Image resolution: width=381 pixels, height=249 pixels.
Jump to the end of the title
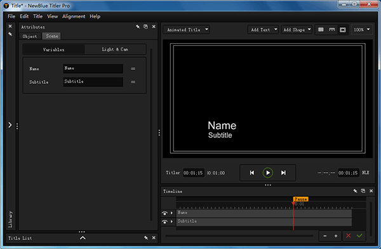click(x=283, y=173)
